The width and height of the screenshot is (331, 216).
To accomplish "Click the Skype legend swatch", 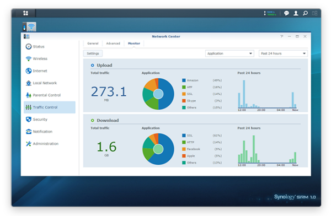I will pos(184,101).
